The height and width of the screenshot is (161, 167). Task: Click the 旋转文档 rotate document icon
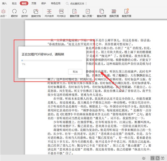pos(36,11)
